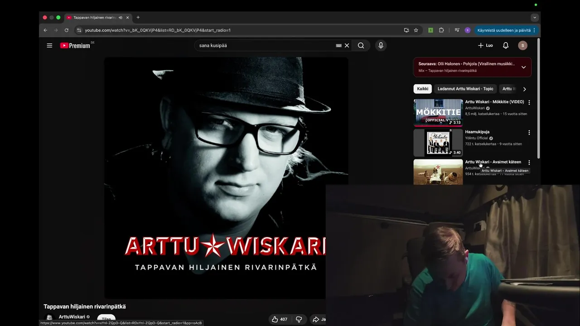This screenshot has height=326, width=580.
Task: Like the video with thumbs up 407
Action: coord(280,319)
